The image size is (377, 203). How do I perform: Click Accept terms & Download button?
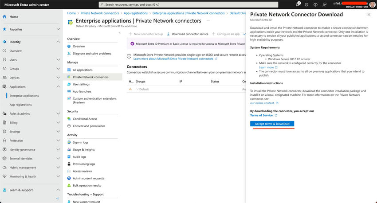(272, 124)
